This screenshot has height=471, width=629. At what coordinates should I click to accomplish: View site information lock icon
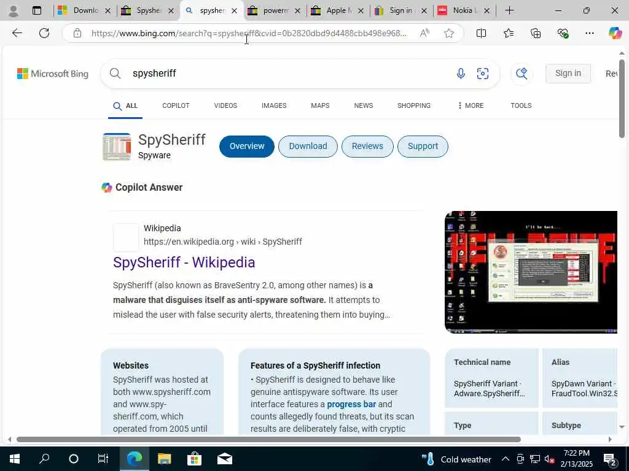[x=77, y=33]
